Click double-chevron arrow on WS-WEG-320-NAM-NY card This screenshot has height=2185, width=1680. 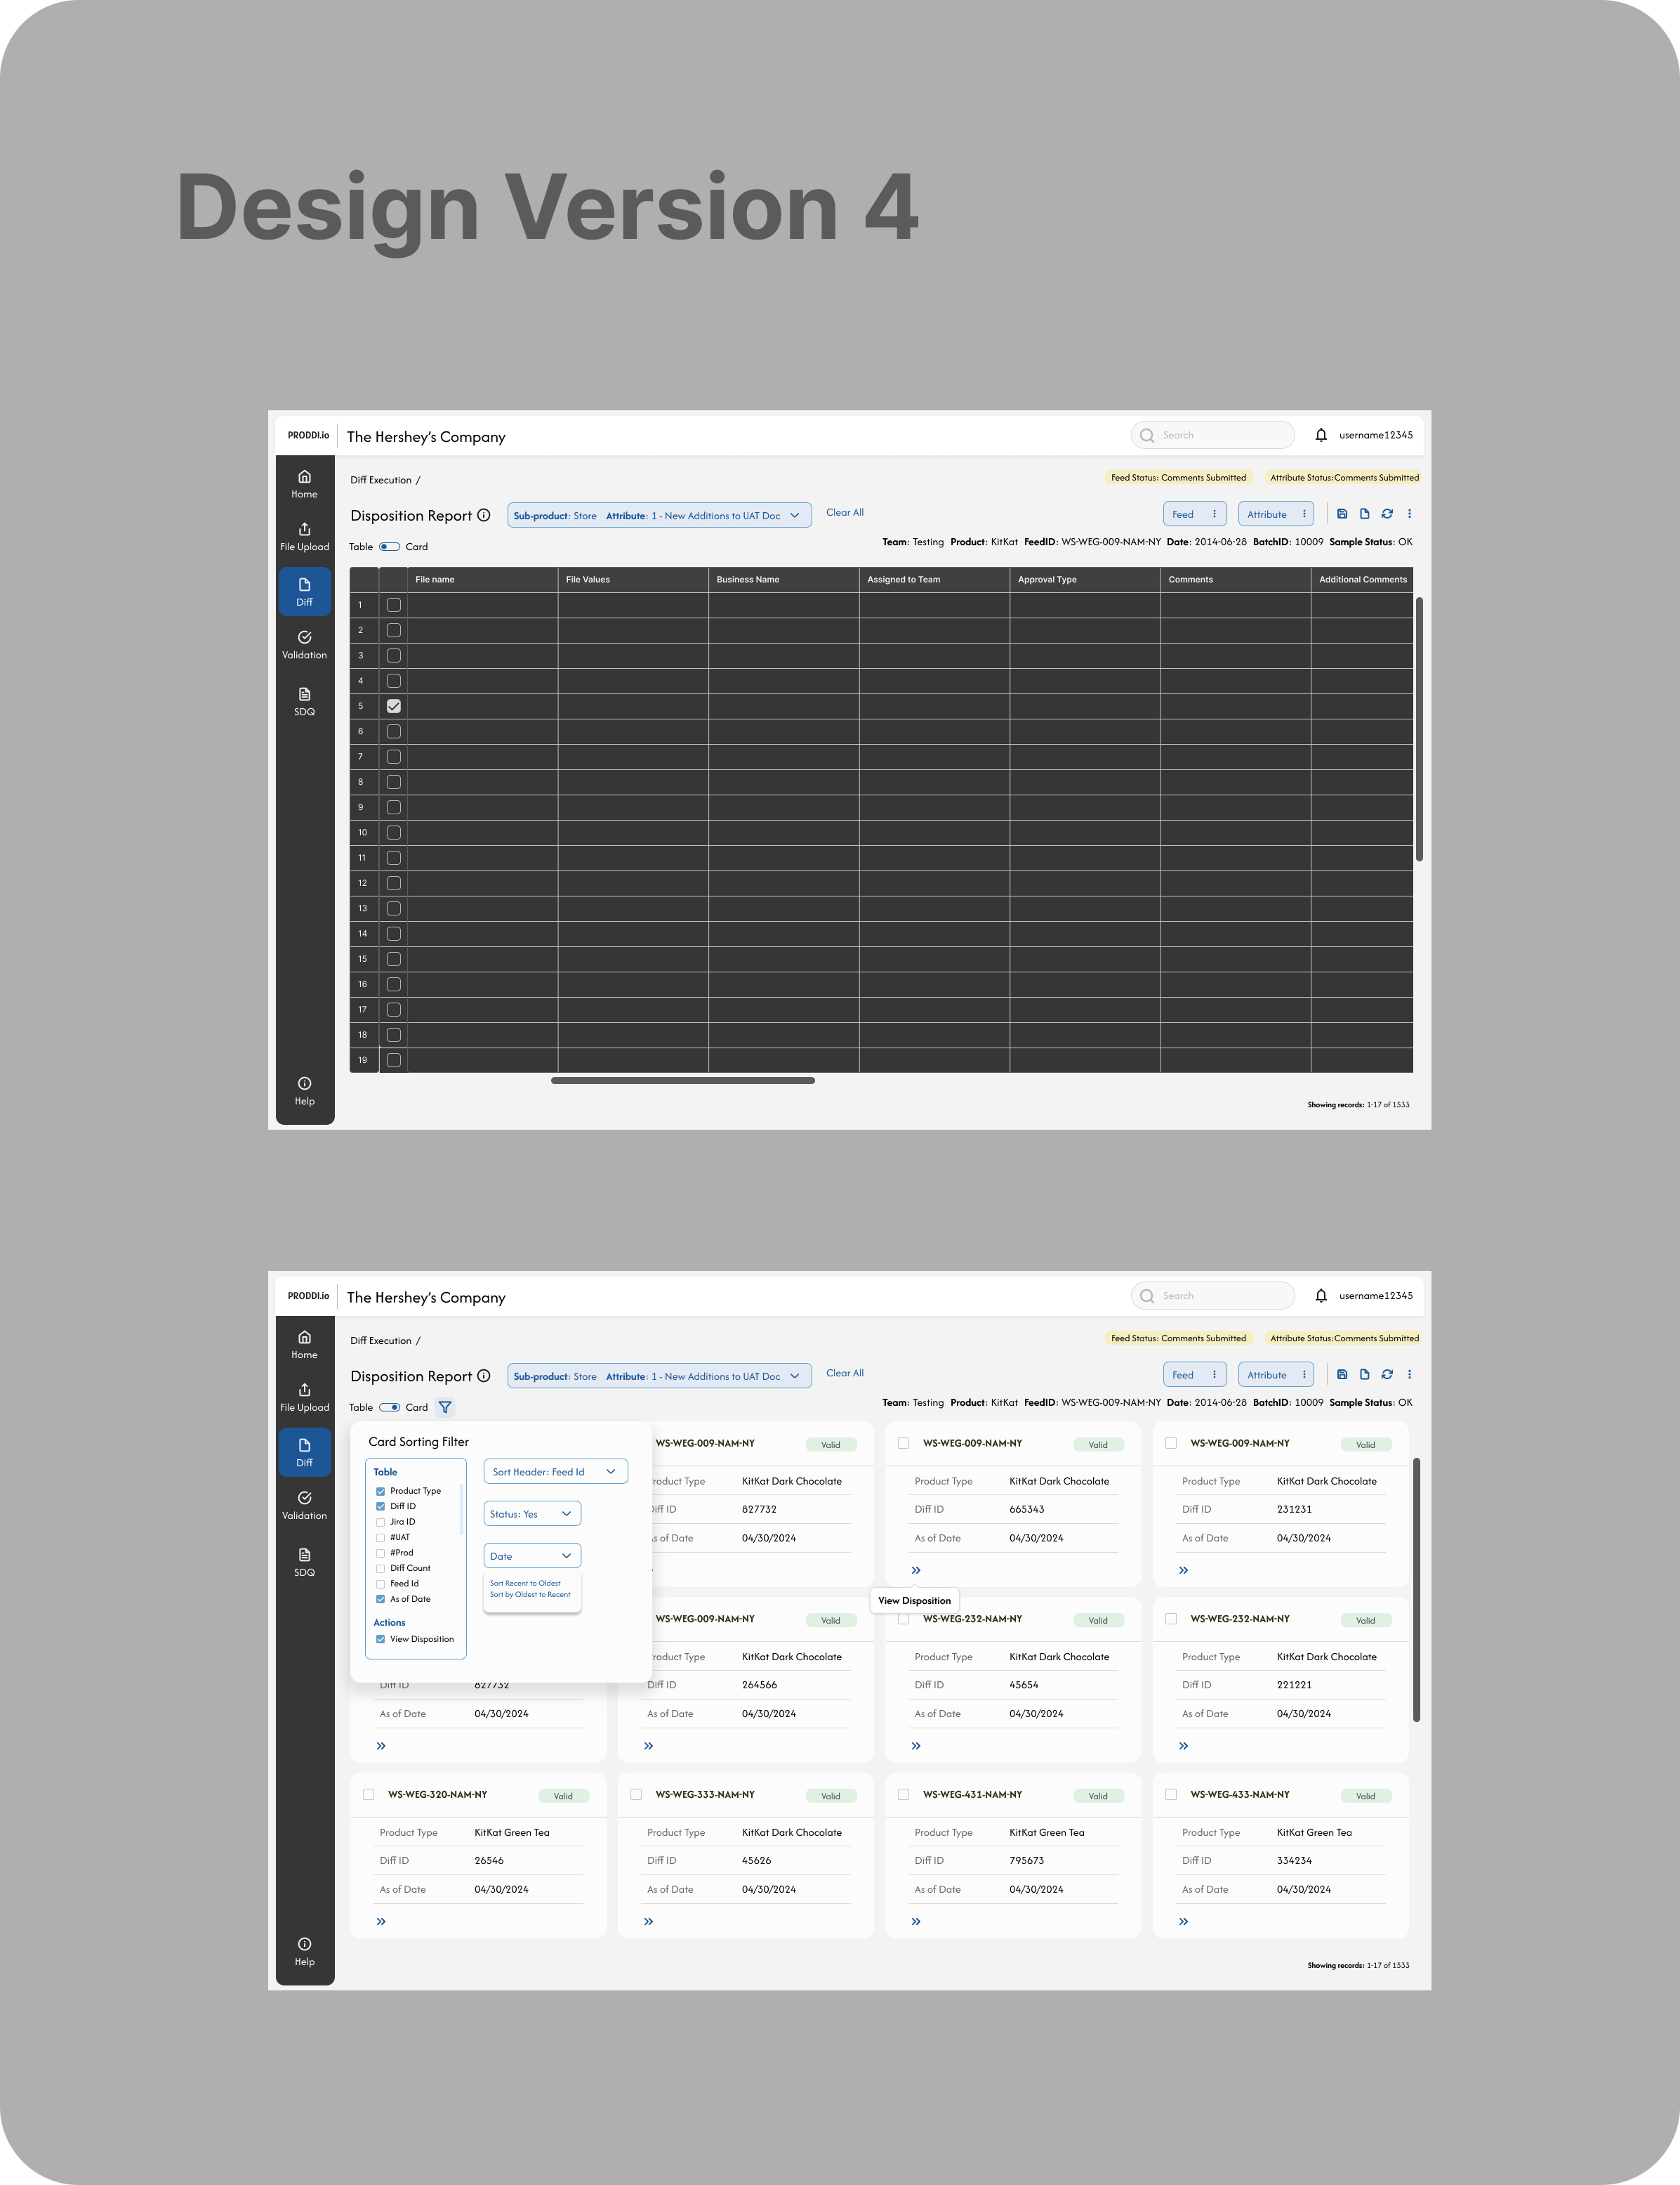[x=381, y=1921]
